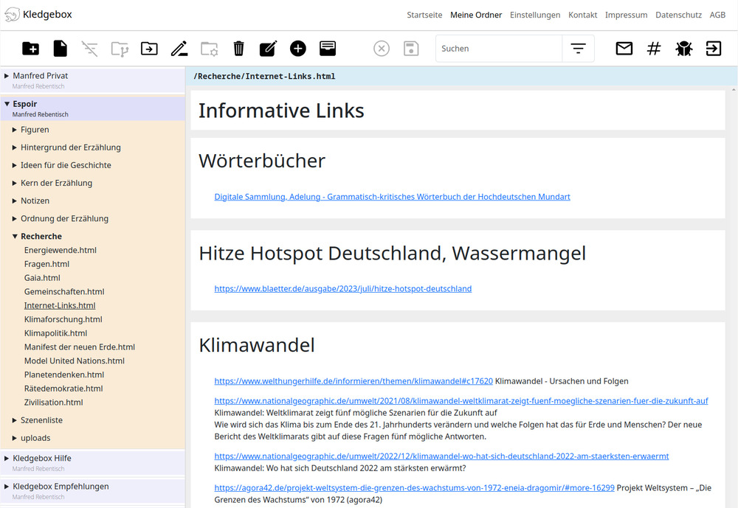
Task: Open Meine Ordner in navigation
Action: (476, 15)
